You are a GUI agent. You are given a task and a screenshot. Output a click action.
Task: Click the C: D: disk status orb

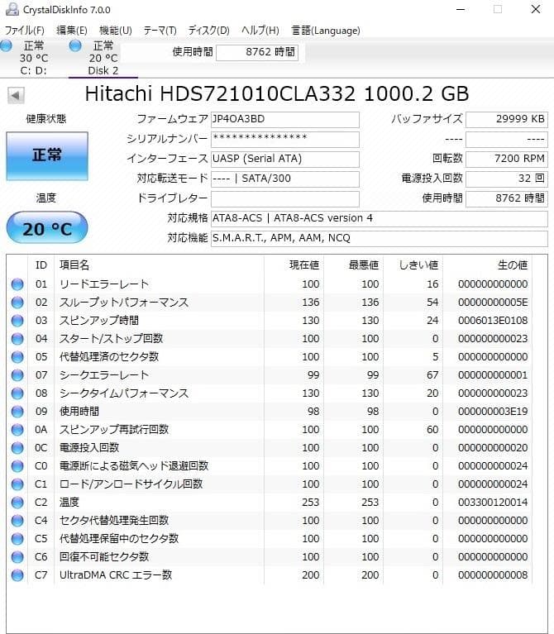(x=6, y=45)
